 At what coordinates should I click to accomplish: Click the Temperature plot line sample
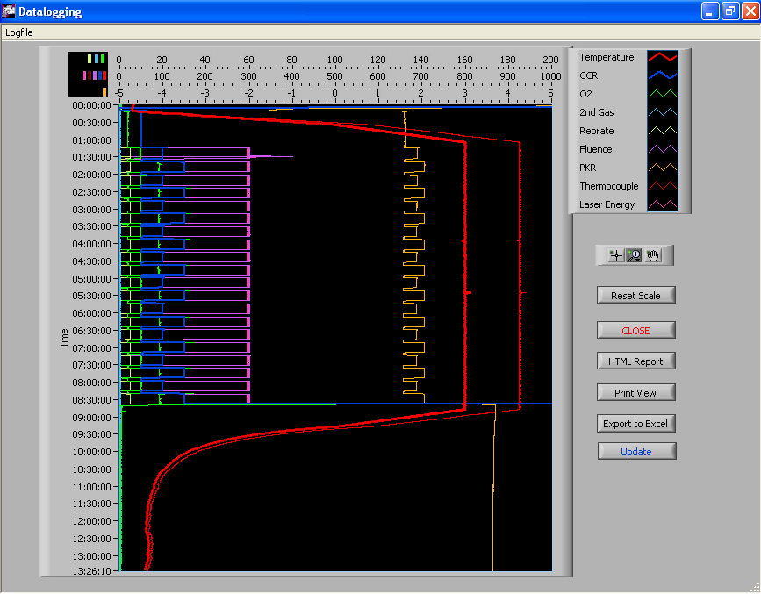[663, 57]
